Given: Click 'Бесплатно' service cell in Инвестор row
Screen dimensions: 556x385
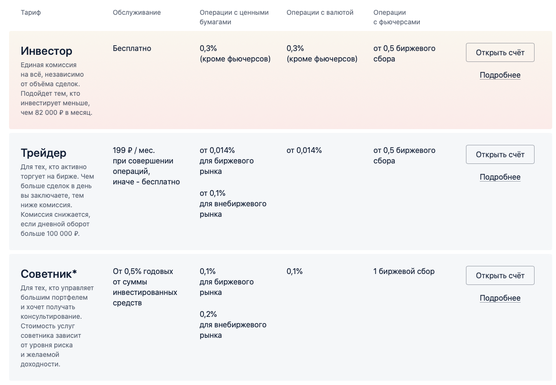Looking at the screenshot, I should coord(132,48).
